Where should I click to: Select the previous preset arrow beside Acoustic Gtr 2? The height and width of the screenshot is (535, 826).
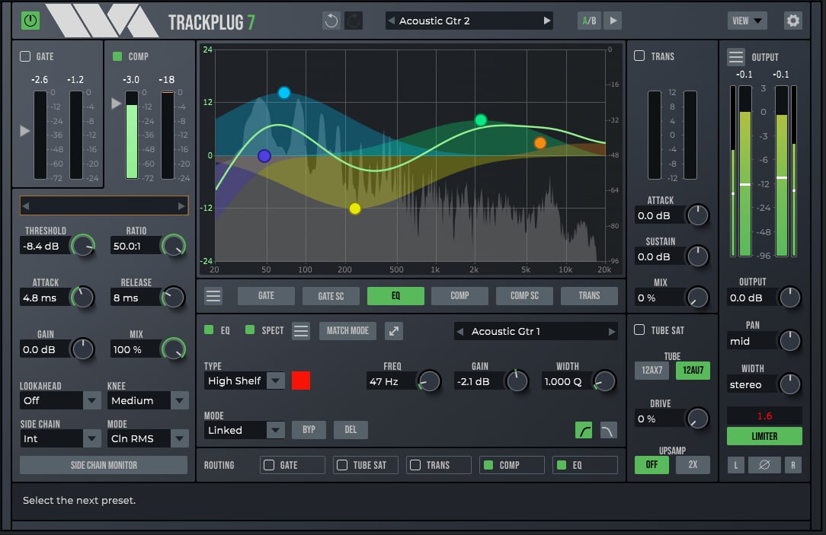tap(392, 21)
